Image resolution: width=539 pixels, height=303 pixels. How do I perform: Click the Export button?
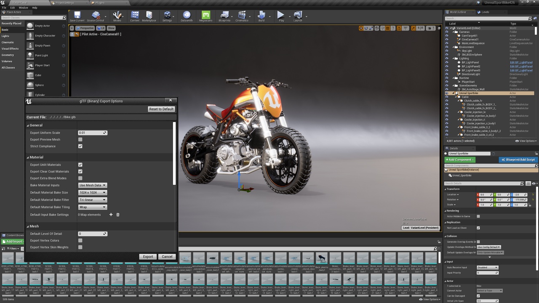[x=148, y=256]
